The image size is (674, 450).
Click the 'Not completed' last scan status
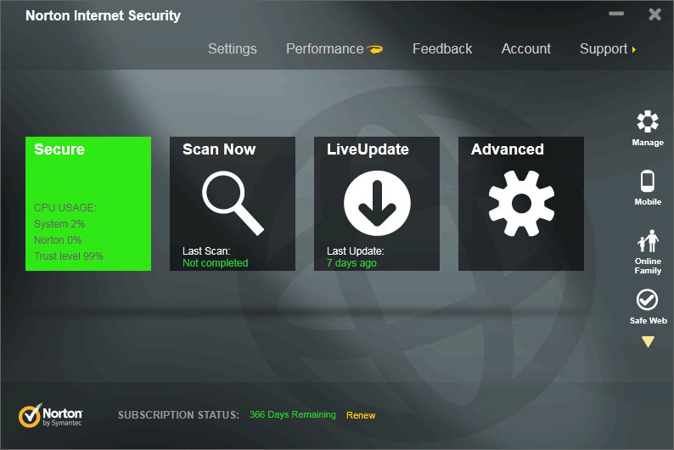click(216, 263)
